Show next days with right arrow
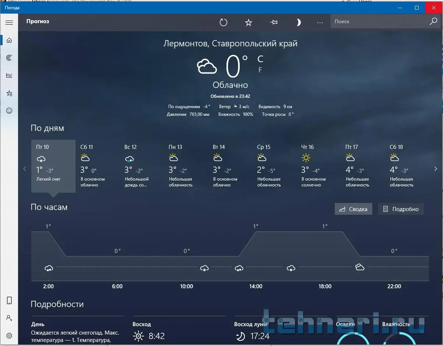This screenshot has width=443, height=346. 436,169
